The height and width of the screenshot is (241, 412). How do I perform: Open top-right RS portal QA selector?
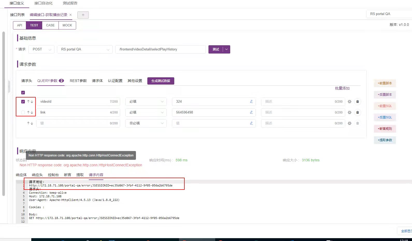[x=389, y=14]
